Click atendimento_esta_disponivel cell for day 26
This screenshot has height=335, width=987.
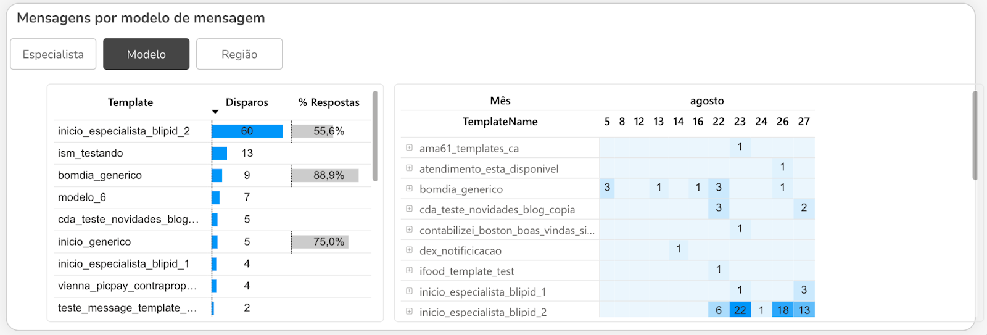pyautogui.click(x=783, y=167)
